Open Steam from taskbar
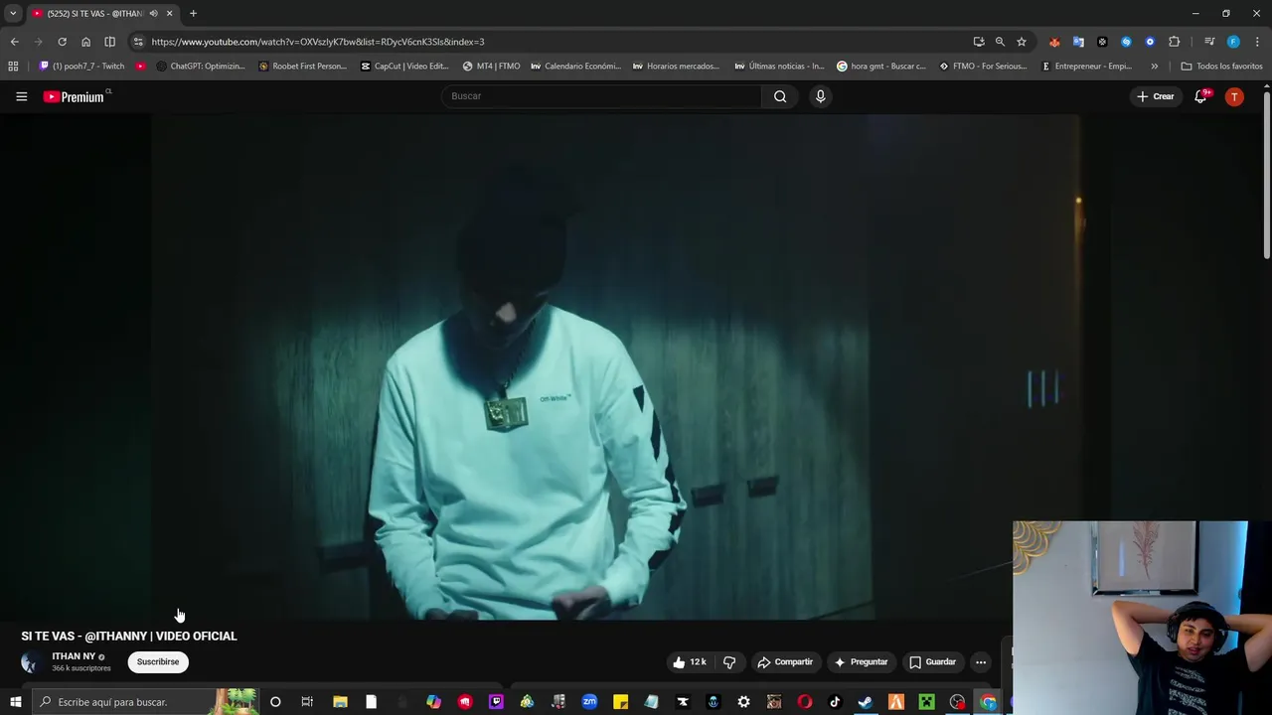 (866, 702)
